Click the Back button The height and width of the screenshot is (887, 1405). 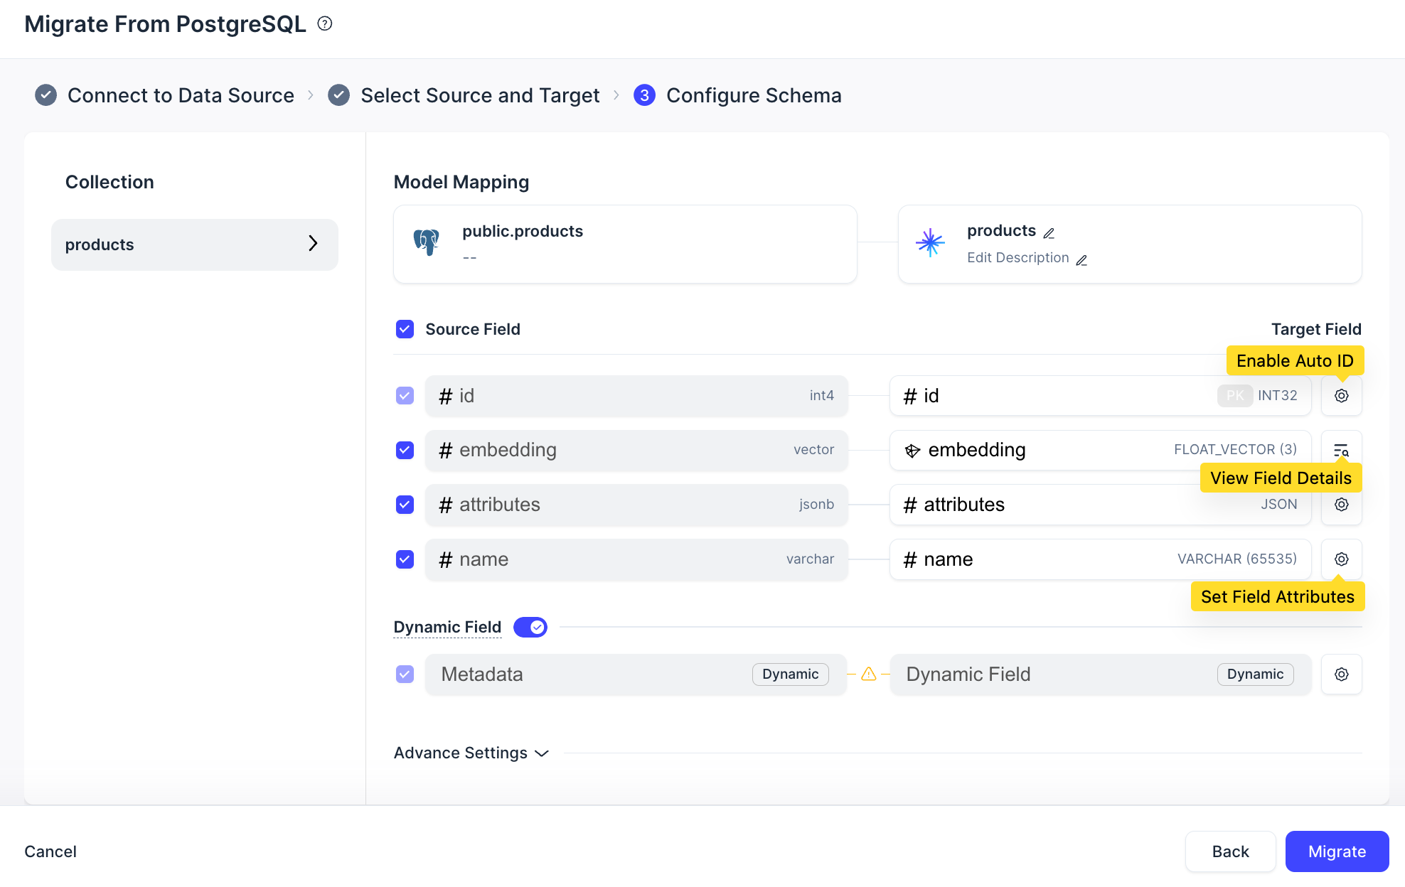[x=1230, y=851]
